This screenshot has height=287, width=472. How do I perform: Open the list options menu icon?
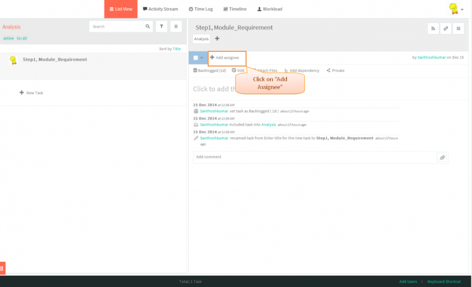[176, 27]
